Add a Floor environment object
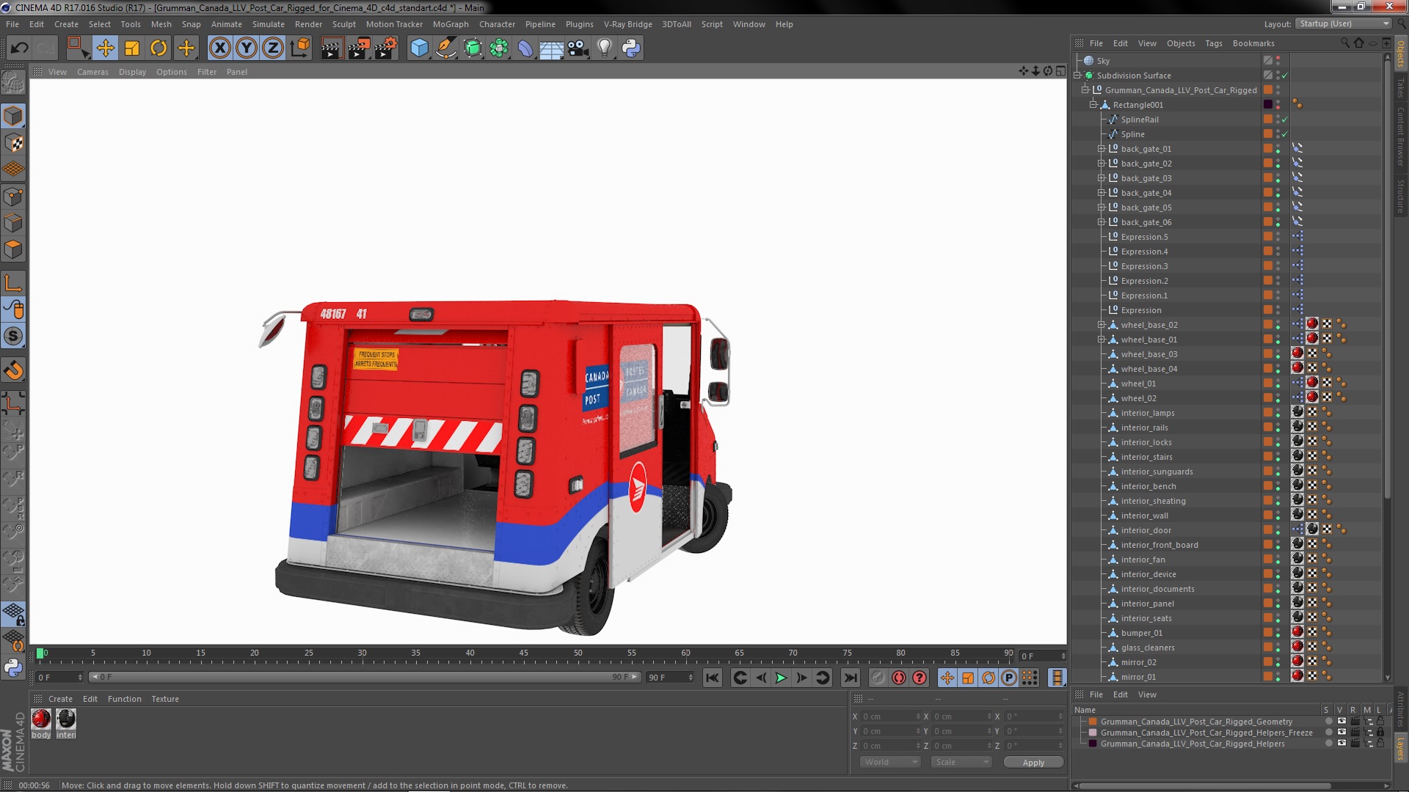The width and height of the screenshot is (1409, 792). tap(552, 48)
